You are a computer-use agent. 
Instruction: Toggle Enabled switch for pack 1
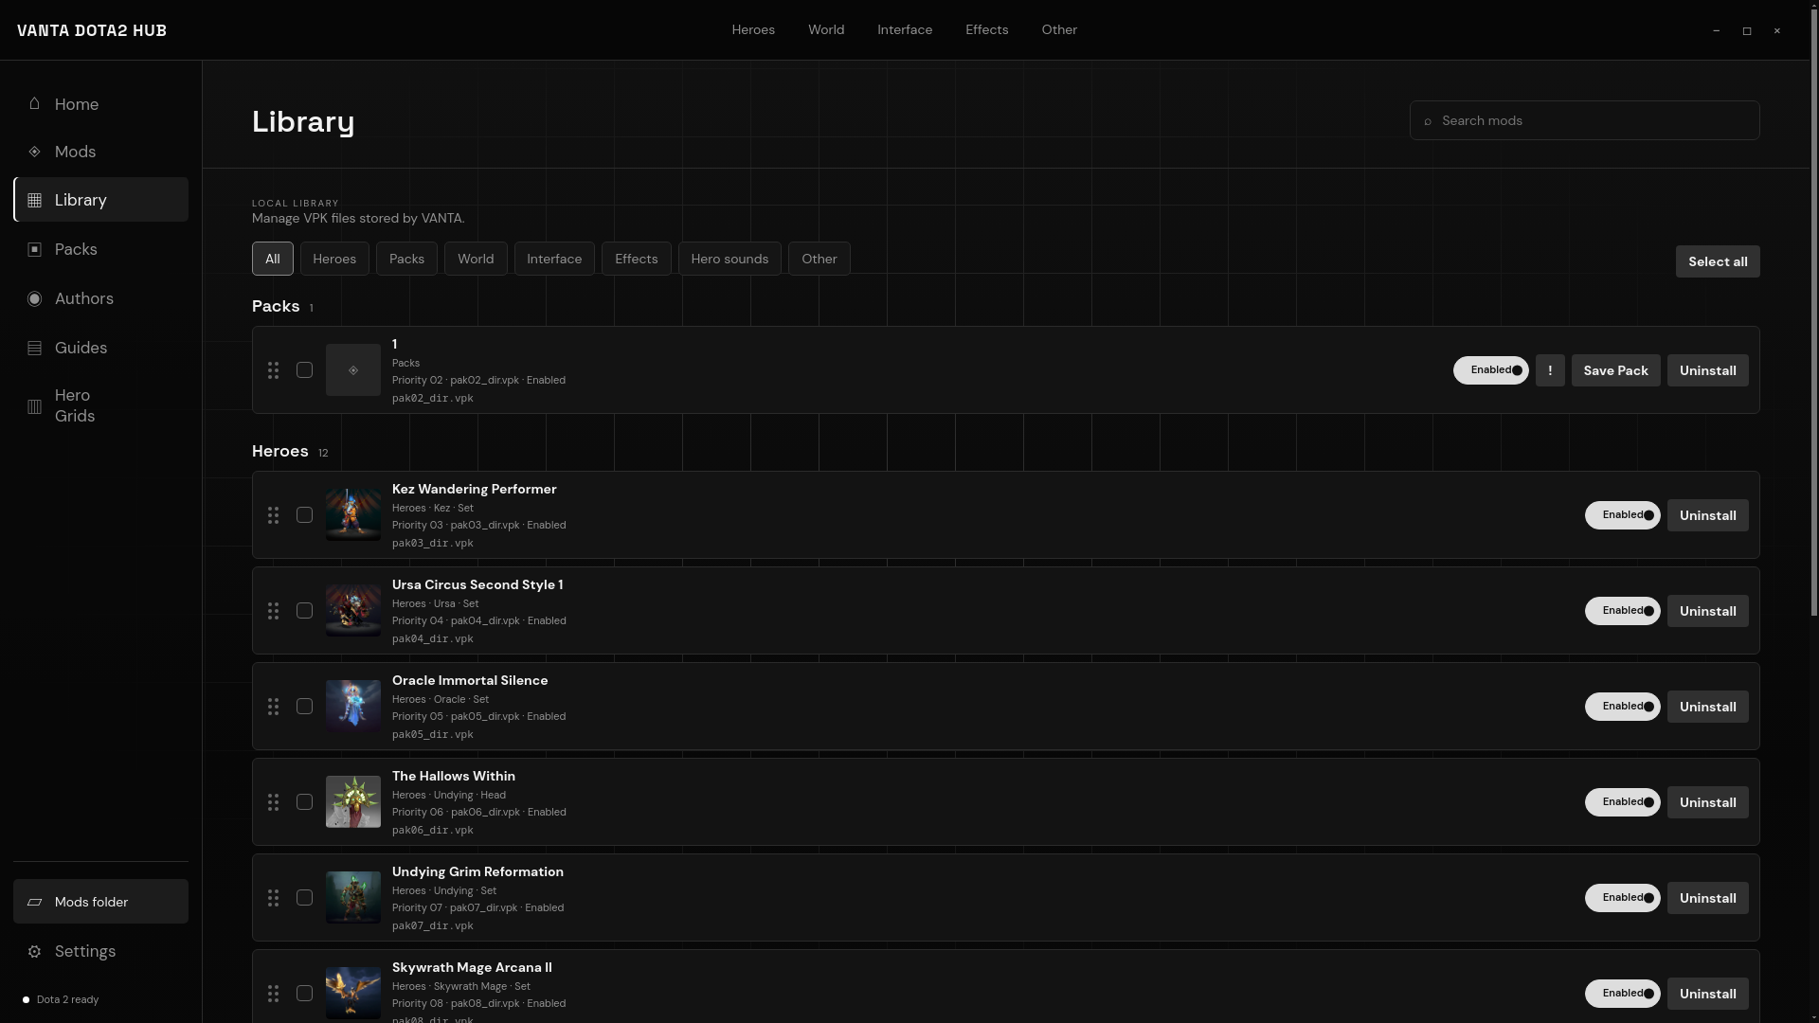coord(1491,370)
